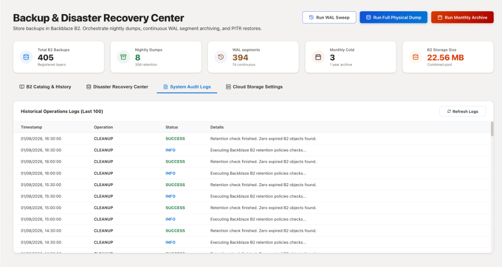Run the WAL Sweep
The height and width of the screenshot is (267, 502).
pyautogui.click(x=329, y=17)
